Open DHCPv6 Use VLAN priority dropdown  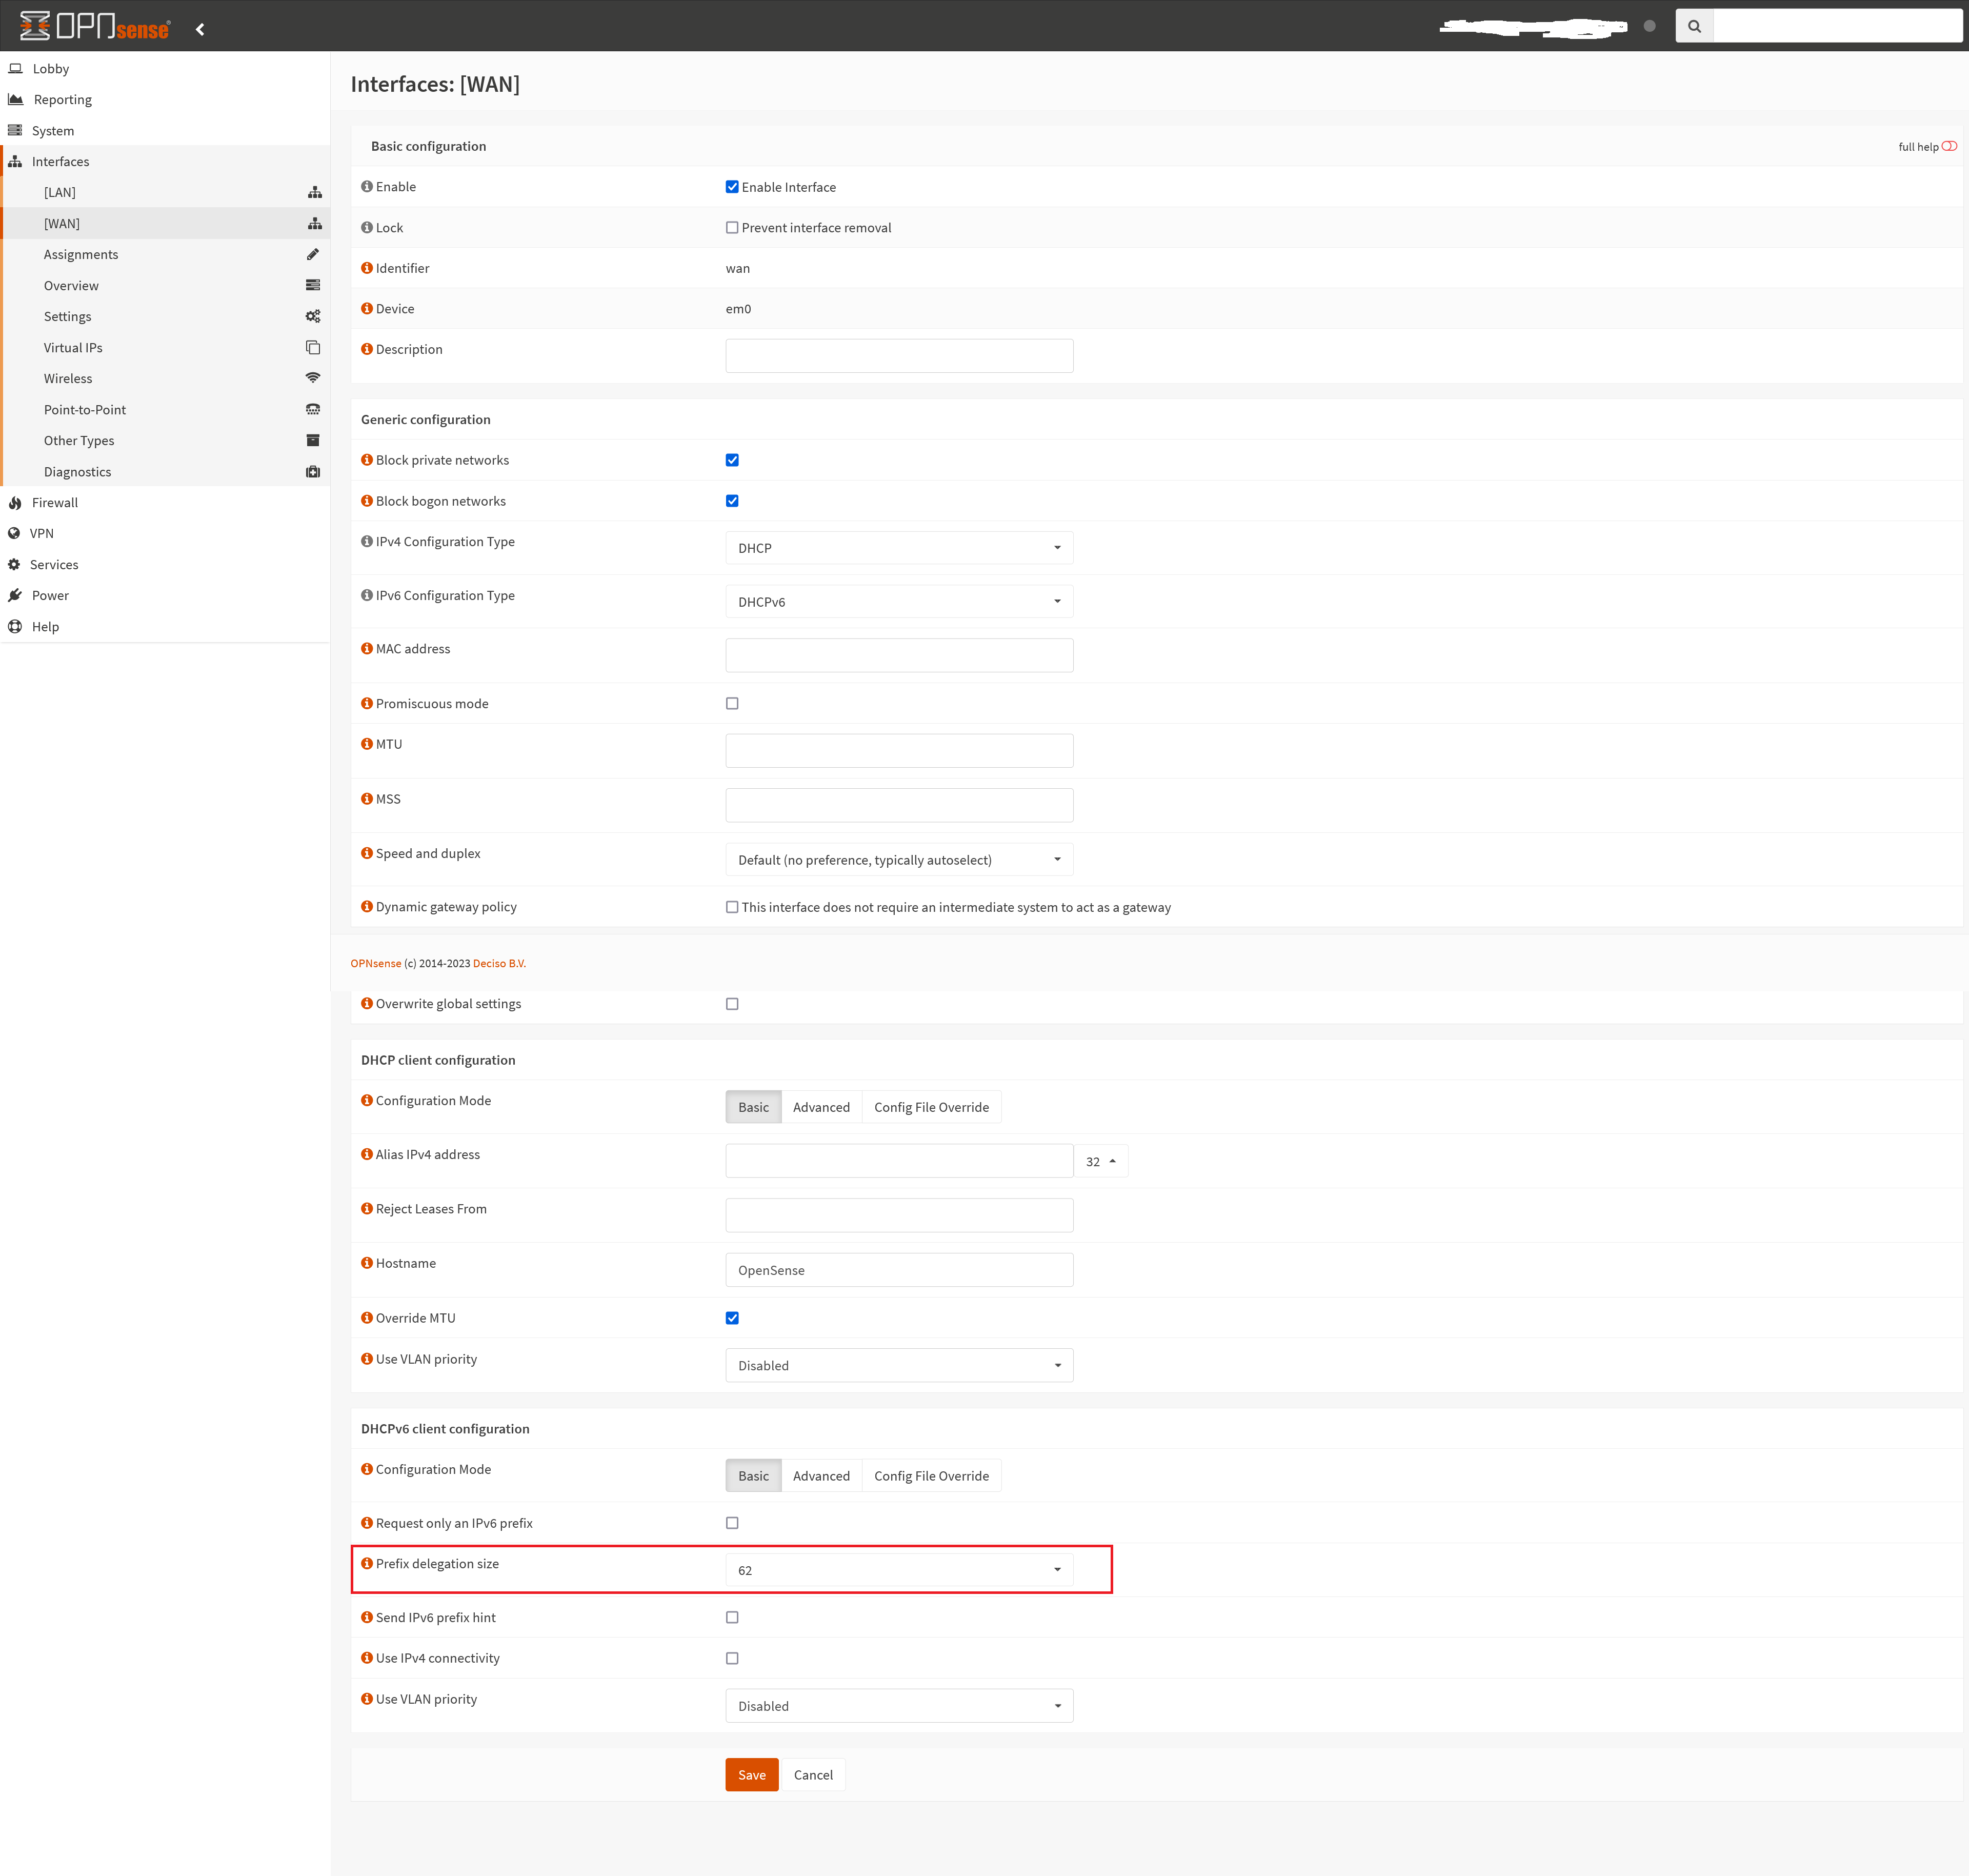pyautogui.click(x=899, y=1706)
